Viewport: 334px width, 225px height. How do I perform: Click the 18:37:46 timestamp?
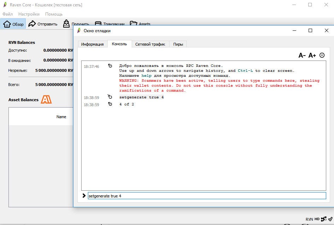91,67
